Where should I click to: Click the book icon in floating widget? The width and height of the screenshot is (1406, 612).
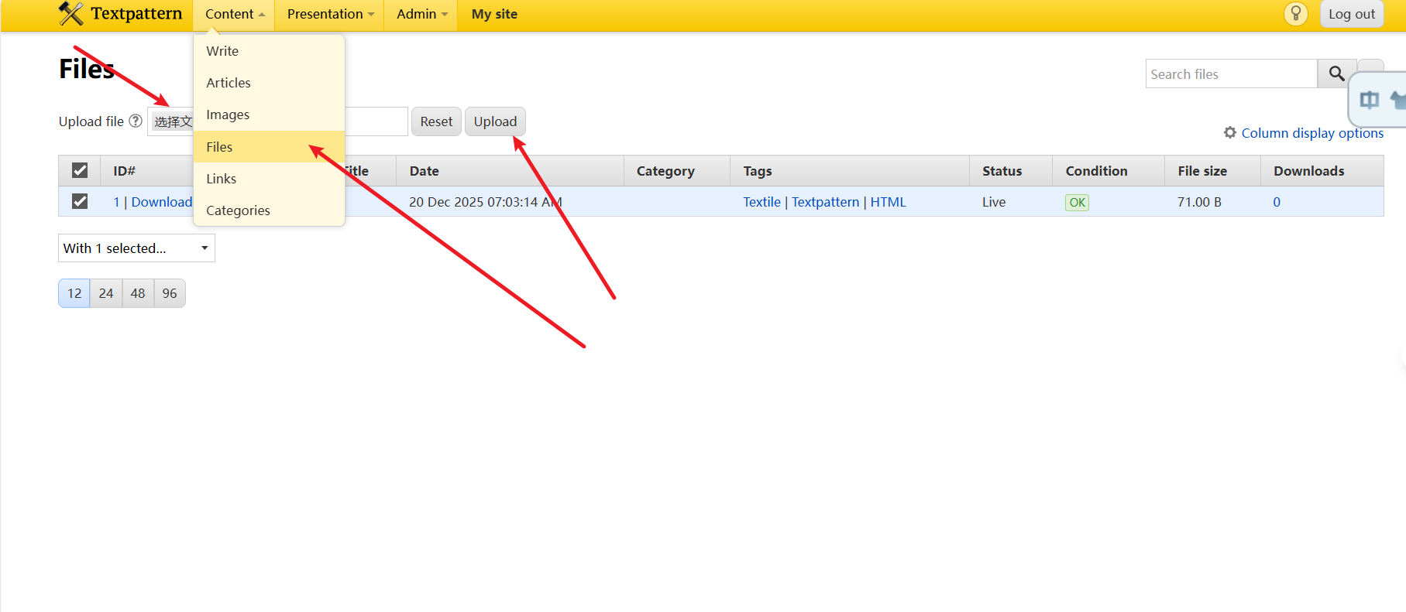tap(1369, 100)
